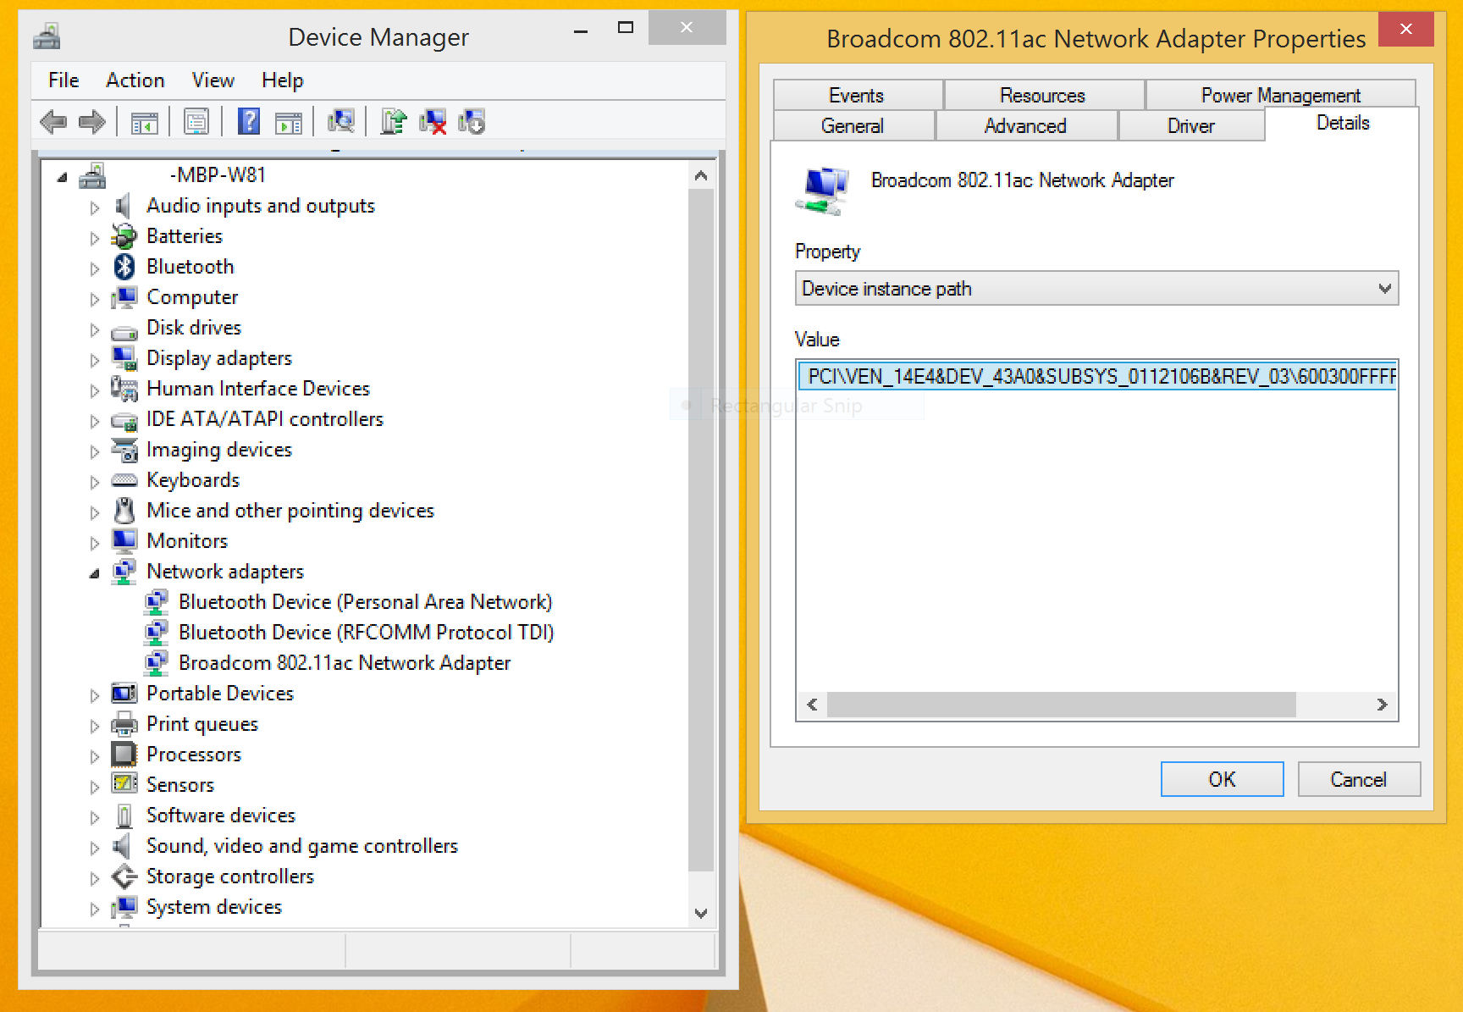Click Cancel in the adapter Properties dialog
This screenshot has height=1012, width=1463.
(x=1359, y=779)
